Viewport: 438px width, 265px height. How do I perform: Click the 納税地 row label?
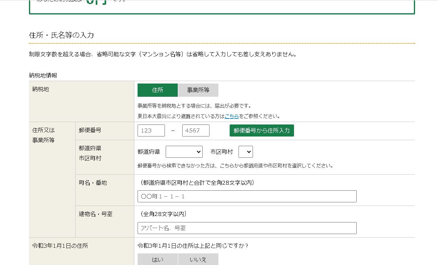click(x=41, y=89)
